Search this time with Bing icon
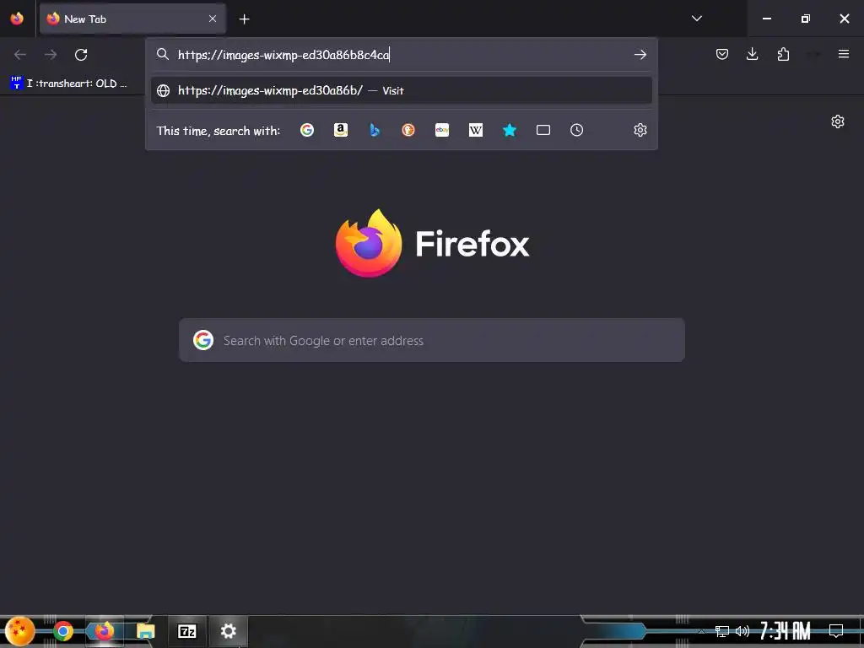The image size is (864, 648). tap(375, 130)
